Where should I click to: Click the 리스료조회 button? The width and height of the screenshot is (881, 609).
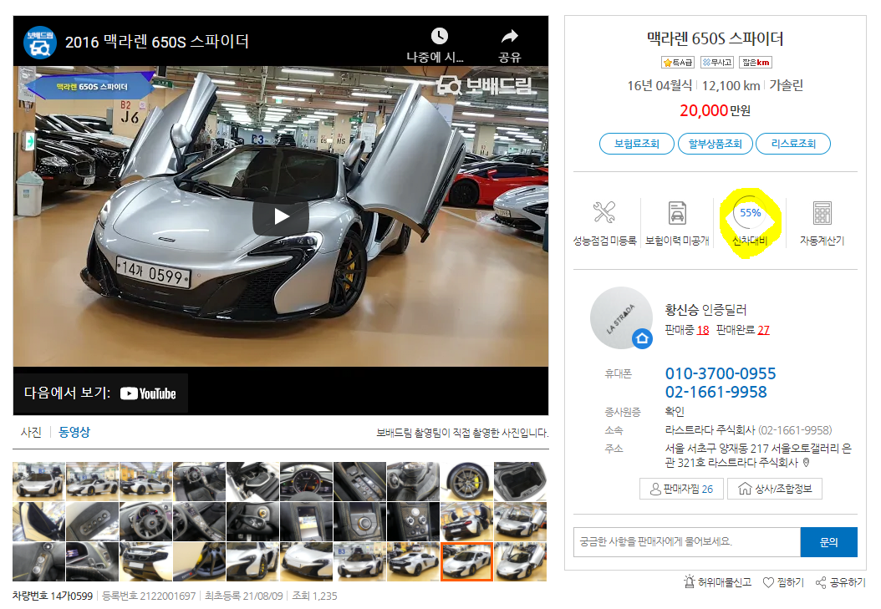pos(792,144)
